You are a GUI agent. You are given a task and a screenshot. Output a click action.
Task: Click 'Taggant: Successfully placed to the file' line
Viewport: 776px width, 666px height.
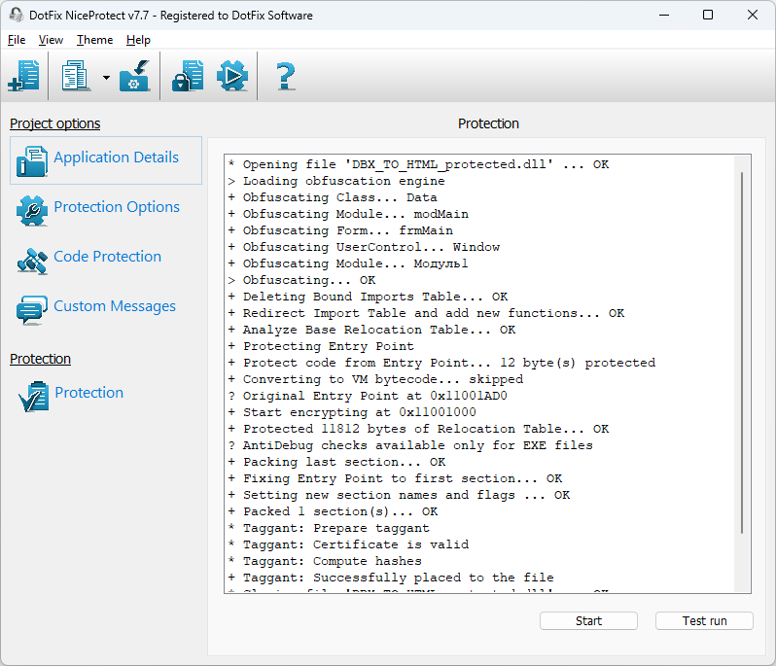coord(391,578)
